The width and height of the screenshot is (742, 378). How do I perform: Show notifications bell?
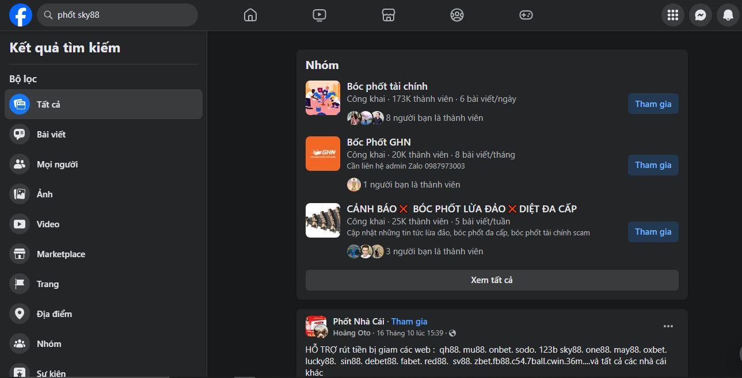point(728,15)
